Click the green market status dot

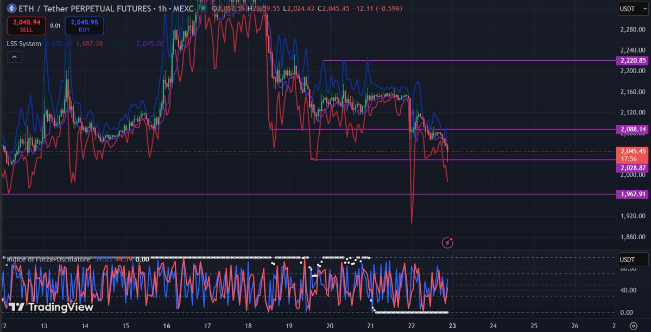(x=202, y=8)
